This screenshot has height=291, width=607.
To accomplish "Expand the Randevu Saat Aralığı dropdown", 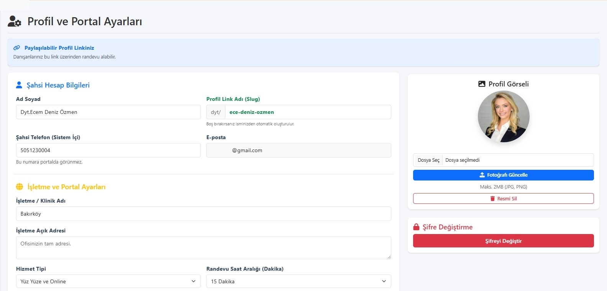I will click(298, 281).
